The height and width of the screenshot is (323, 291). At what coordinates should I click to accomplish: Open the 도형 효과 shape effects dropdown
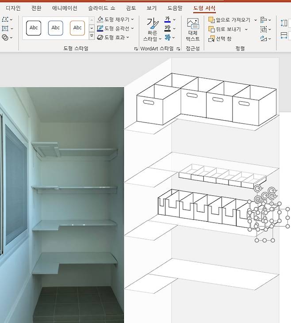click(128, 38)
